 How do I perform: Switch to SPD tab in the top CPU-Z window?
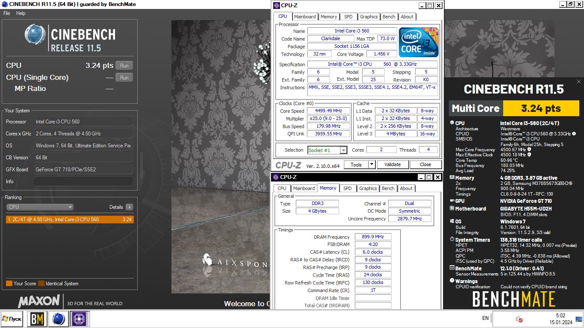348,17
